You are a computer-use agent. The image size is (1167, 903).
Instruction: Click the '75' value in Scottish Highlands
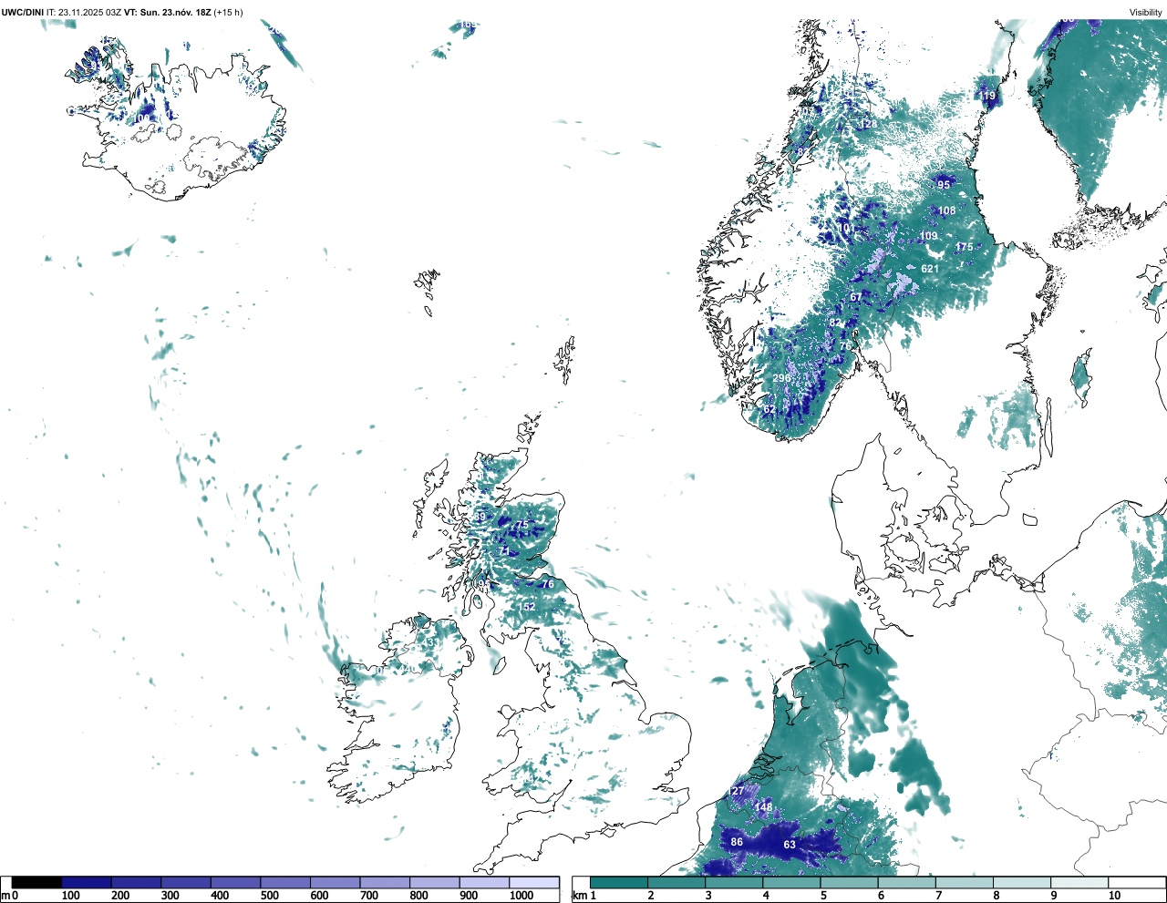(x=522, y=526)
